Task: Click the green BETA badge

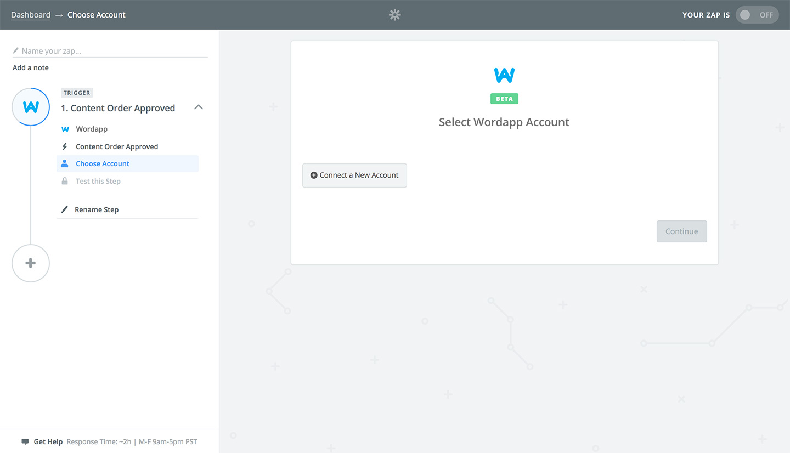Action: point(504,99)
